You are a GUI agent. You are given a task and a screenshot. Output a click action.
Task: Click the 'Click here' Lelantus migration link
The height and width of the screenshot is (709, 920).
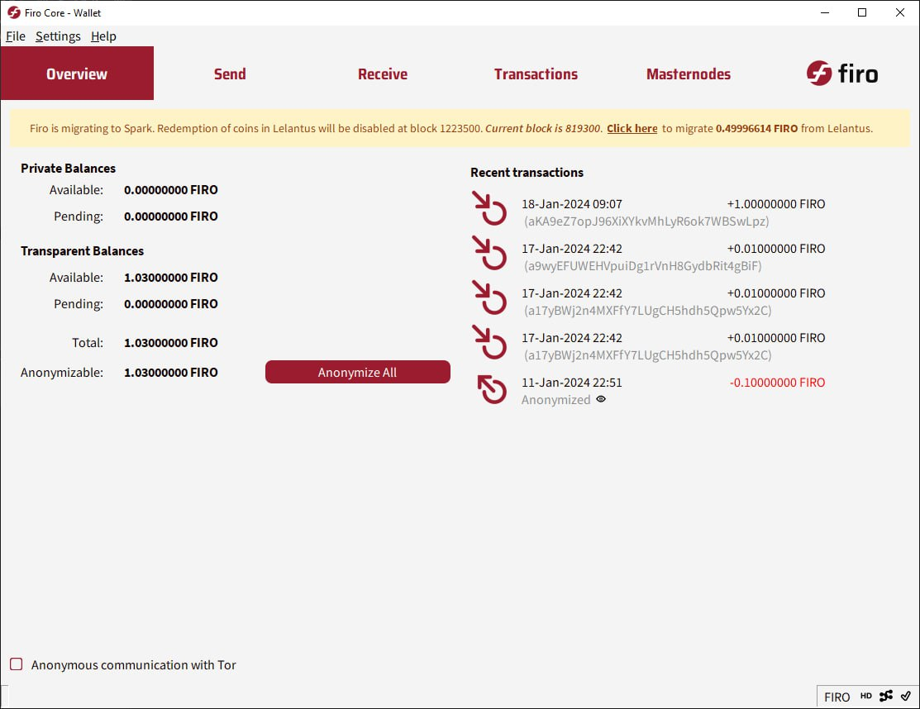click(632, 128)
